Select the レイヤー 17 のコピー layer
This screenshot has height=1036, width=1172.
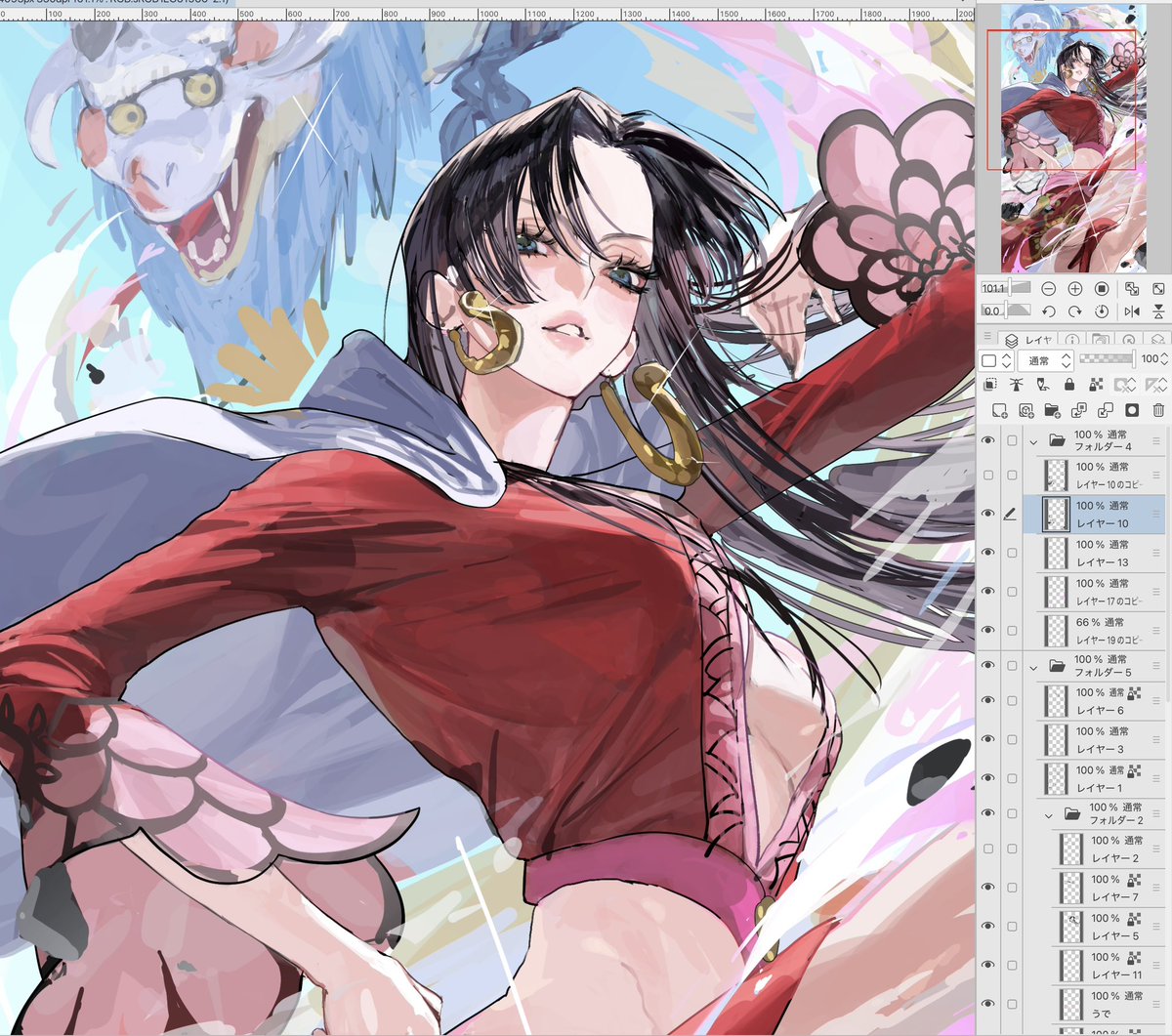[x=1095, y=592]
